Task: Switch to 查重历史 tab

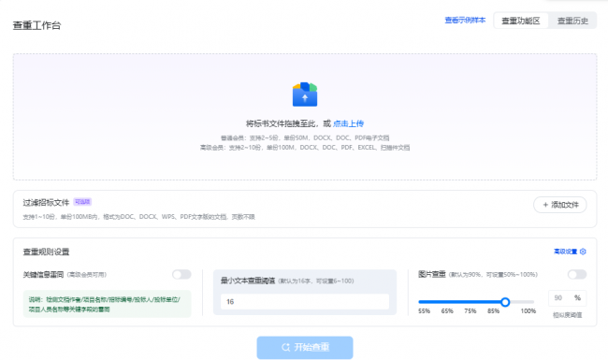Action: [572, 21]
